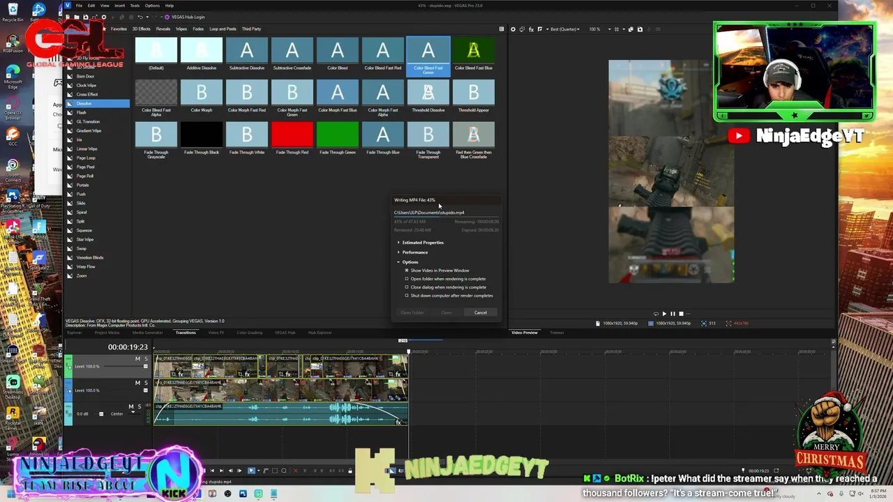Open preview quality Best (Quarter) dropdown
This screenshot has width=893, height=502.
(x=564, y=29)
